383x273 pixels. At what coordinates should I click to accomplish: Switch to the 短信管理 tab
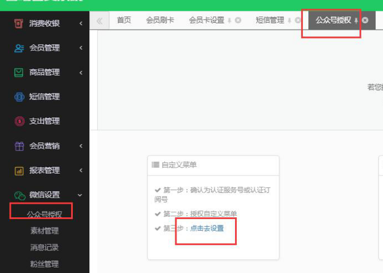pyautogui.click(x=270, y=20)
